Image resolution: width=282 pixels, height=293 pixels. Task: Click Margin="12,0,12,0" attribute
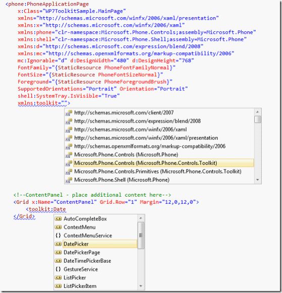point(168,202)
